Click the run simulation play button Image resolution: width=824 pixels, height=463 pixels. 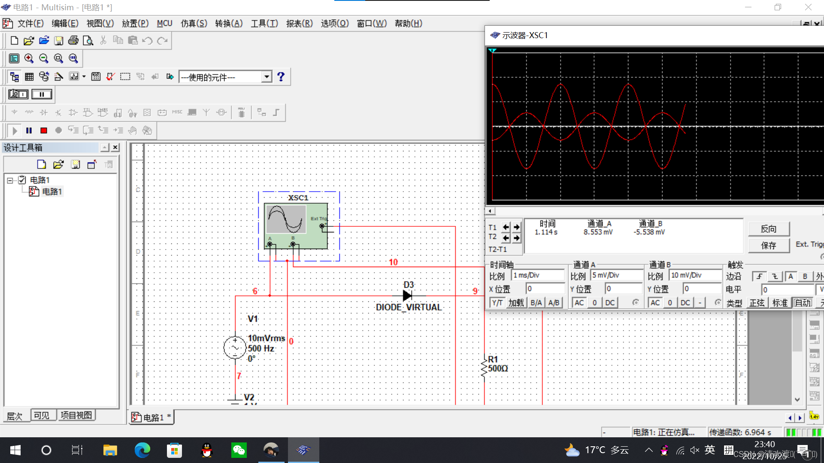(15, 131)
